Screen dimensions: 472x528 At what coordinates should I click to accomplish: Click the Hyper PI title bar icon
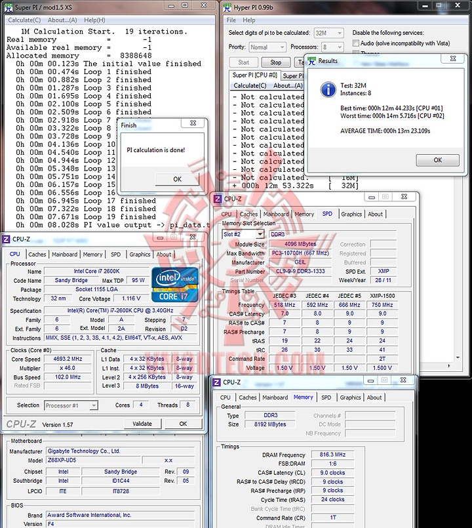coord(227,7)
